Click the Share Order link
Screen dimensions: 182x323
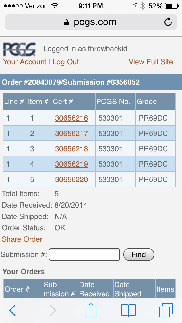22,239
